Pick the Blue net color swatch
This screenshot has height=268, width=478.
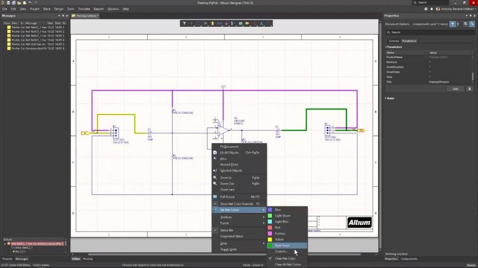tap(270, 209)
